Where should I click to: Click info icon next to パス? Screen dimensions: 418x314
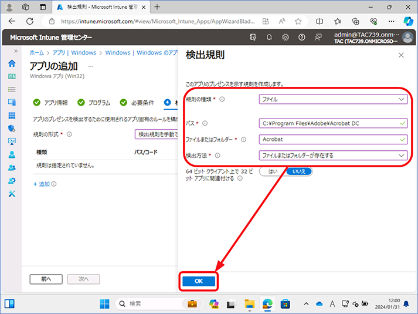(205, 123)
